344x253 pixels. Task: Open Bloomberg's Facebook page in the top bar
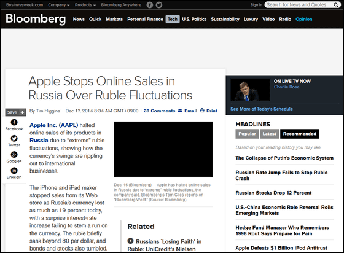(150, 5)
